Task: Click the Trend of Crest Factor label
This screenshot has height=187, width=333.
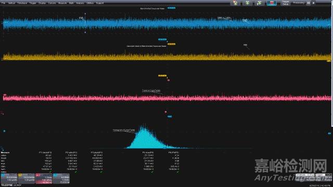Action: click(x=151, y=90)
